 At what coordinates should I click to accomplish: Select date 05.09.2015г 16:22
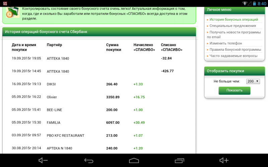coord(26,97)
